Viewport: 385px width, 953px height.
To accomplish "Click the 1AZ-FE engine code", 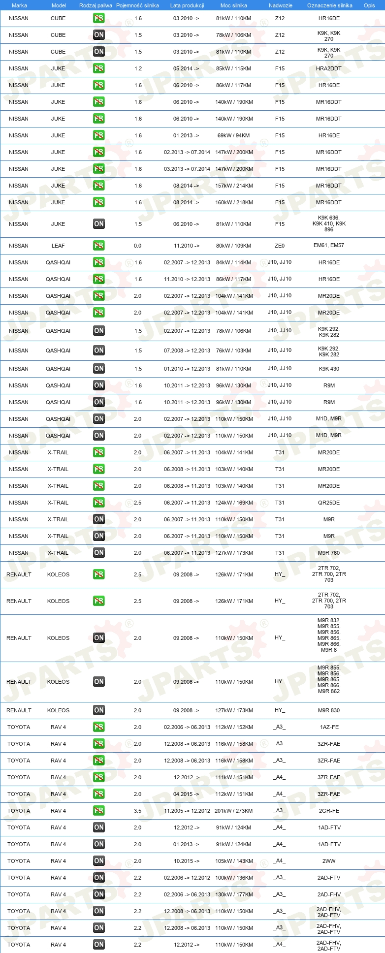I will (329, 727).
